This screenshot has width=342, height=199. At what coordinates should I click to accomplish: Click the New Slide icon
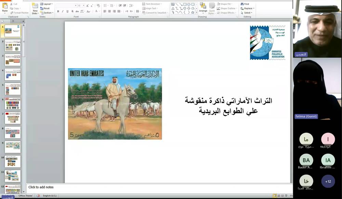[x=35, y=8]
